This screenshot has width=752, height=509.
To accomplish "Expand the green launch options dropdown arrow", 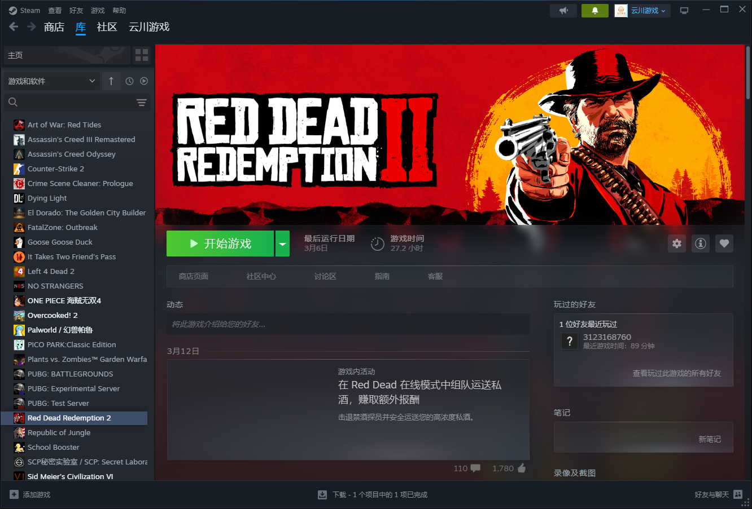I will click(282, 244).
